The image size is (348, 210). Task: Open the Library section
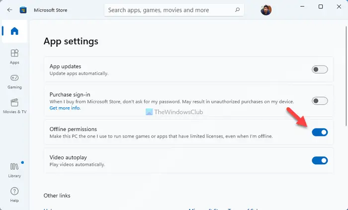click(14, 170)
